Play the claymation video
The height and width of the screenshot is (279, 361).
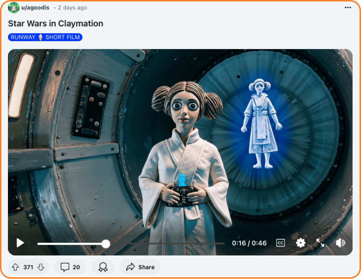(20, 243)
